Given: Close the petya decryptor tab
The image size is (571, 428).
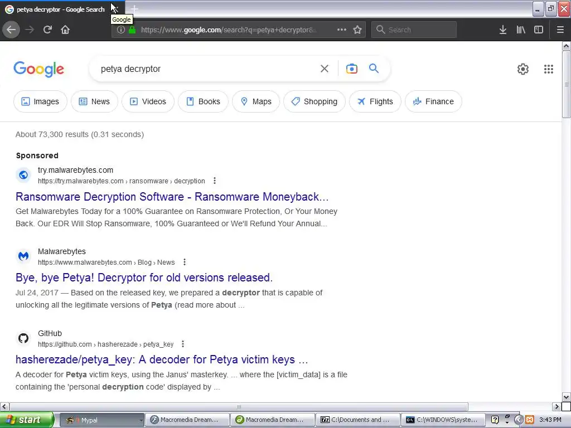Looking at the screenshot, I should coord(116,9).
